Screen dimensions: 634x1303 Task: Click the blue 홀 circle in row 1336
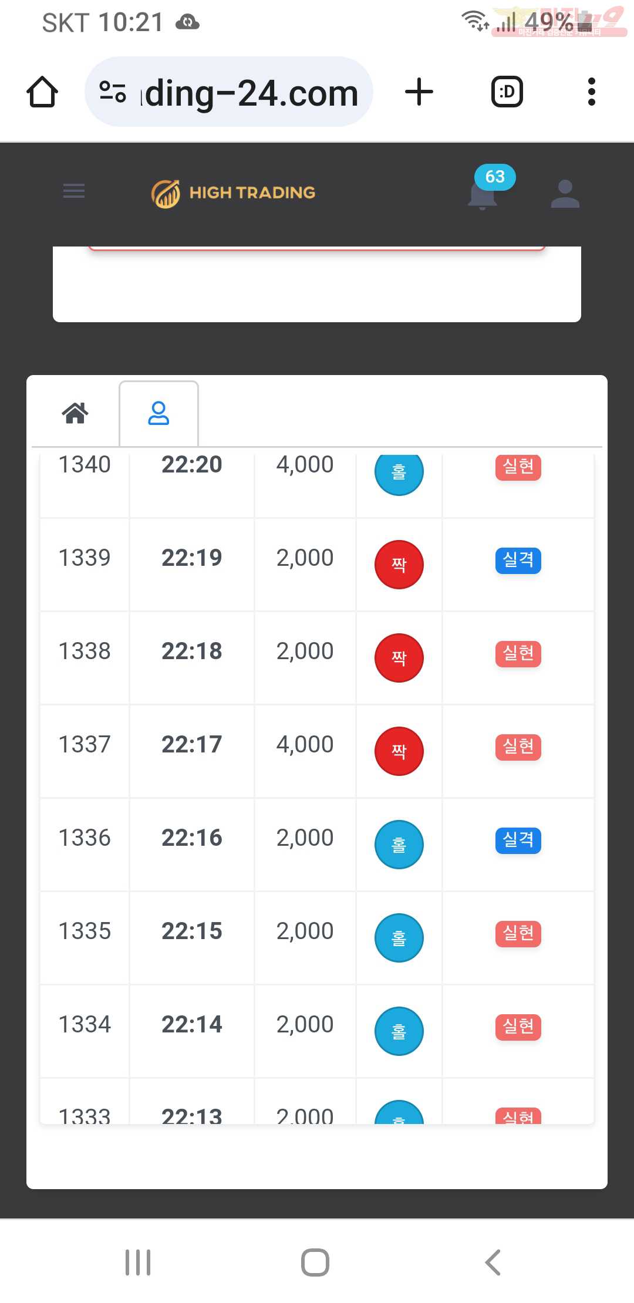point(399,845)
